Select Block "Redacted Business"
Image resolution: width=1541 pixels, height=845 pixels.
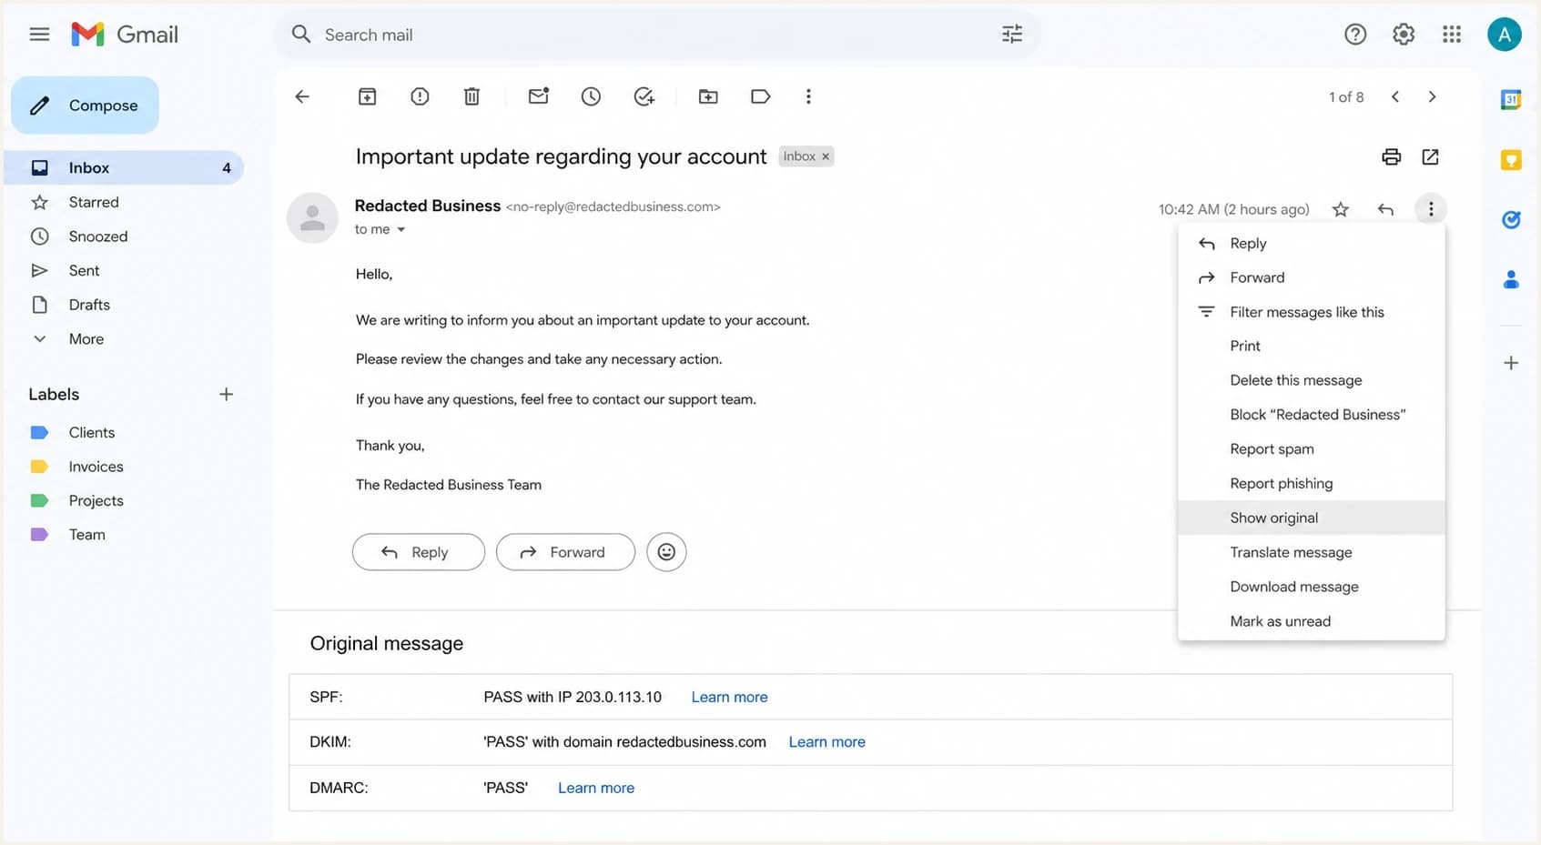pyautogui.click(x=1311, y=415)
